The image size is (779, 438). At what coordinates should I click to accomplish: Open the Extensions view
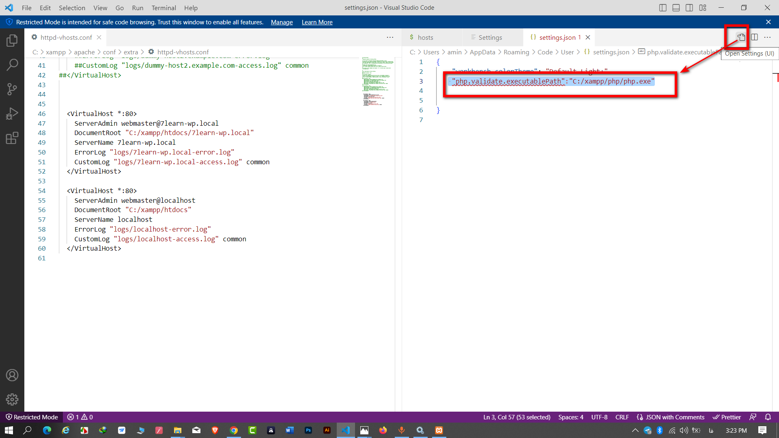click(12, 138)
